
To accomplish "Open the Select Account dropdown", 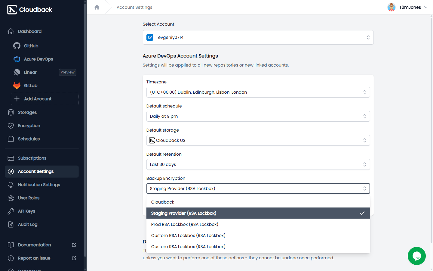I will [x=258, y=37].
